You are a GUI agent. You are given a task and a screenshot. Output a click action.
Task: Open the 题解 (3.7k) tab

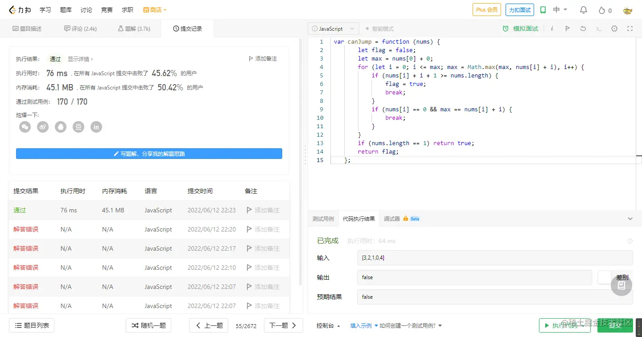[x=134, y=28]
